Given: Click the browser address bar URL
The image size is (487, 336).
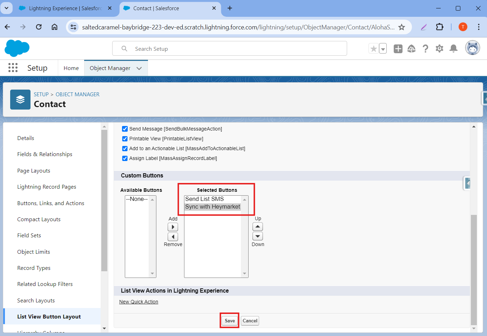Looking at the screenshot, I should [238, 27].
